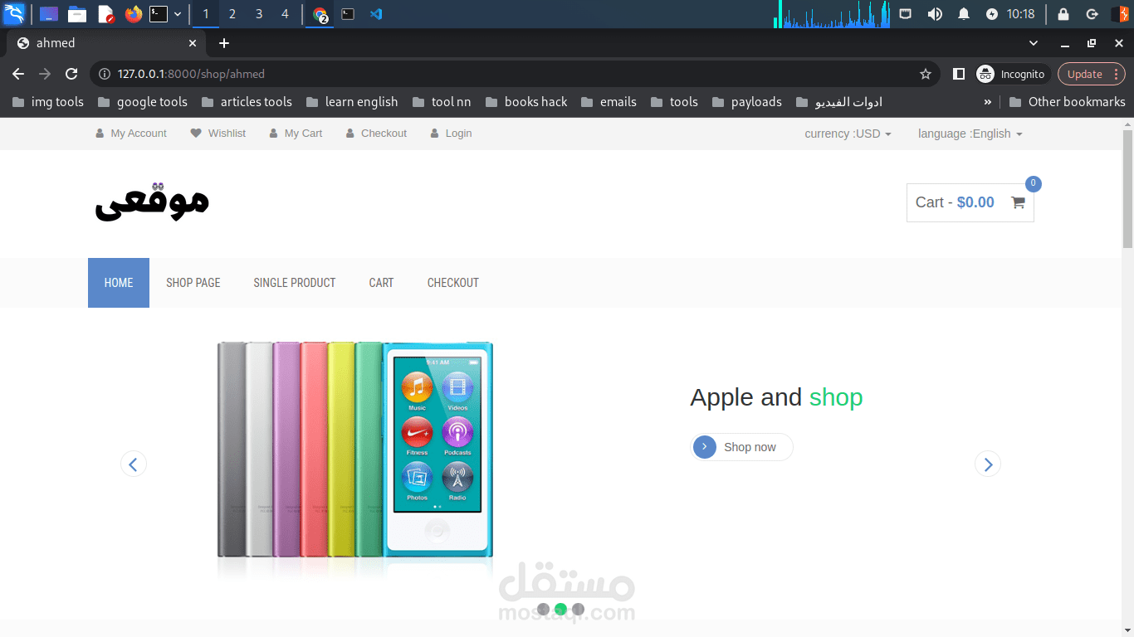Click the next slide arrow on the carousel
The image size is (1134, 637).
(988, 464)
